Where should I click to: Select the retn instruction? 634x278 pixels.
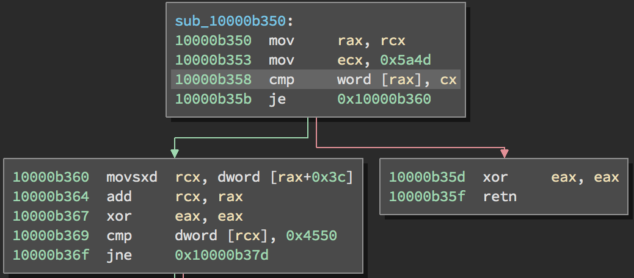(499, 197)
